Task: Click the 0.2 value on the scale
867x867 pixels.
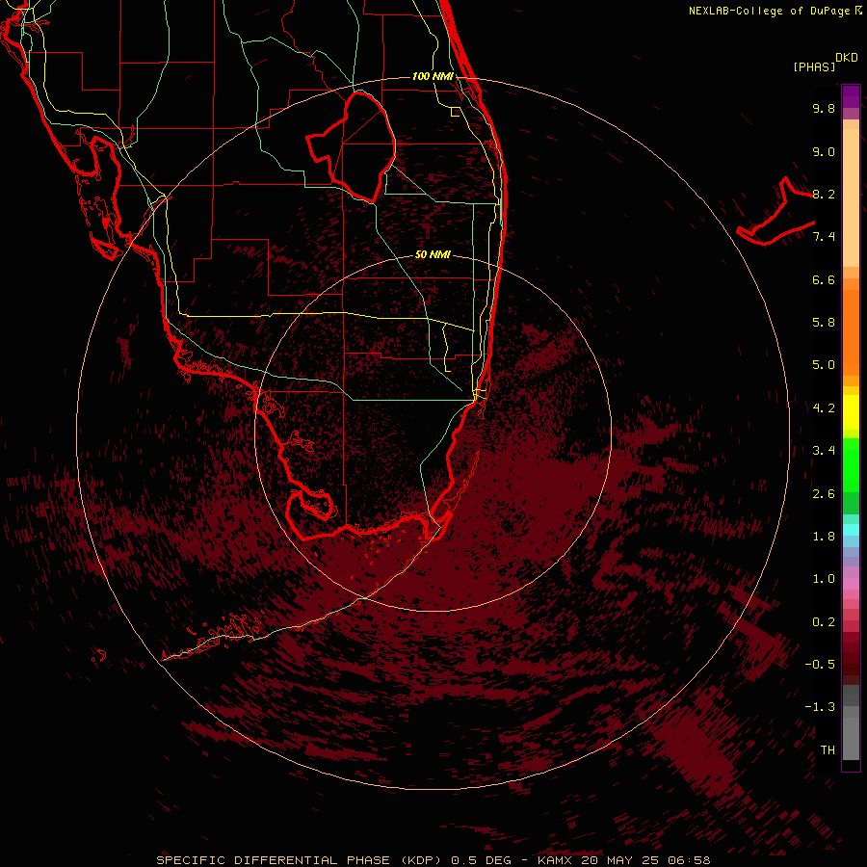Action: coord(824,622)
